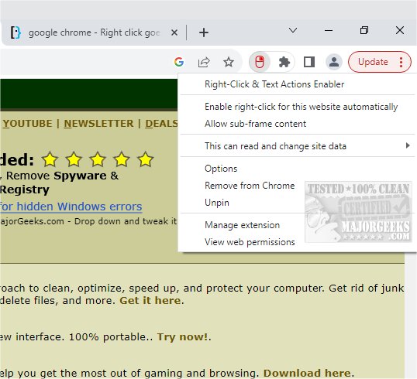Image resolution: width=417 pixels, height=379 pixels.
Task: Select the 'google chrome - Right click' tab
Action: [x=94, y=32]
